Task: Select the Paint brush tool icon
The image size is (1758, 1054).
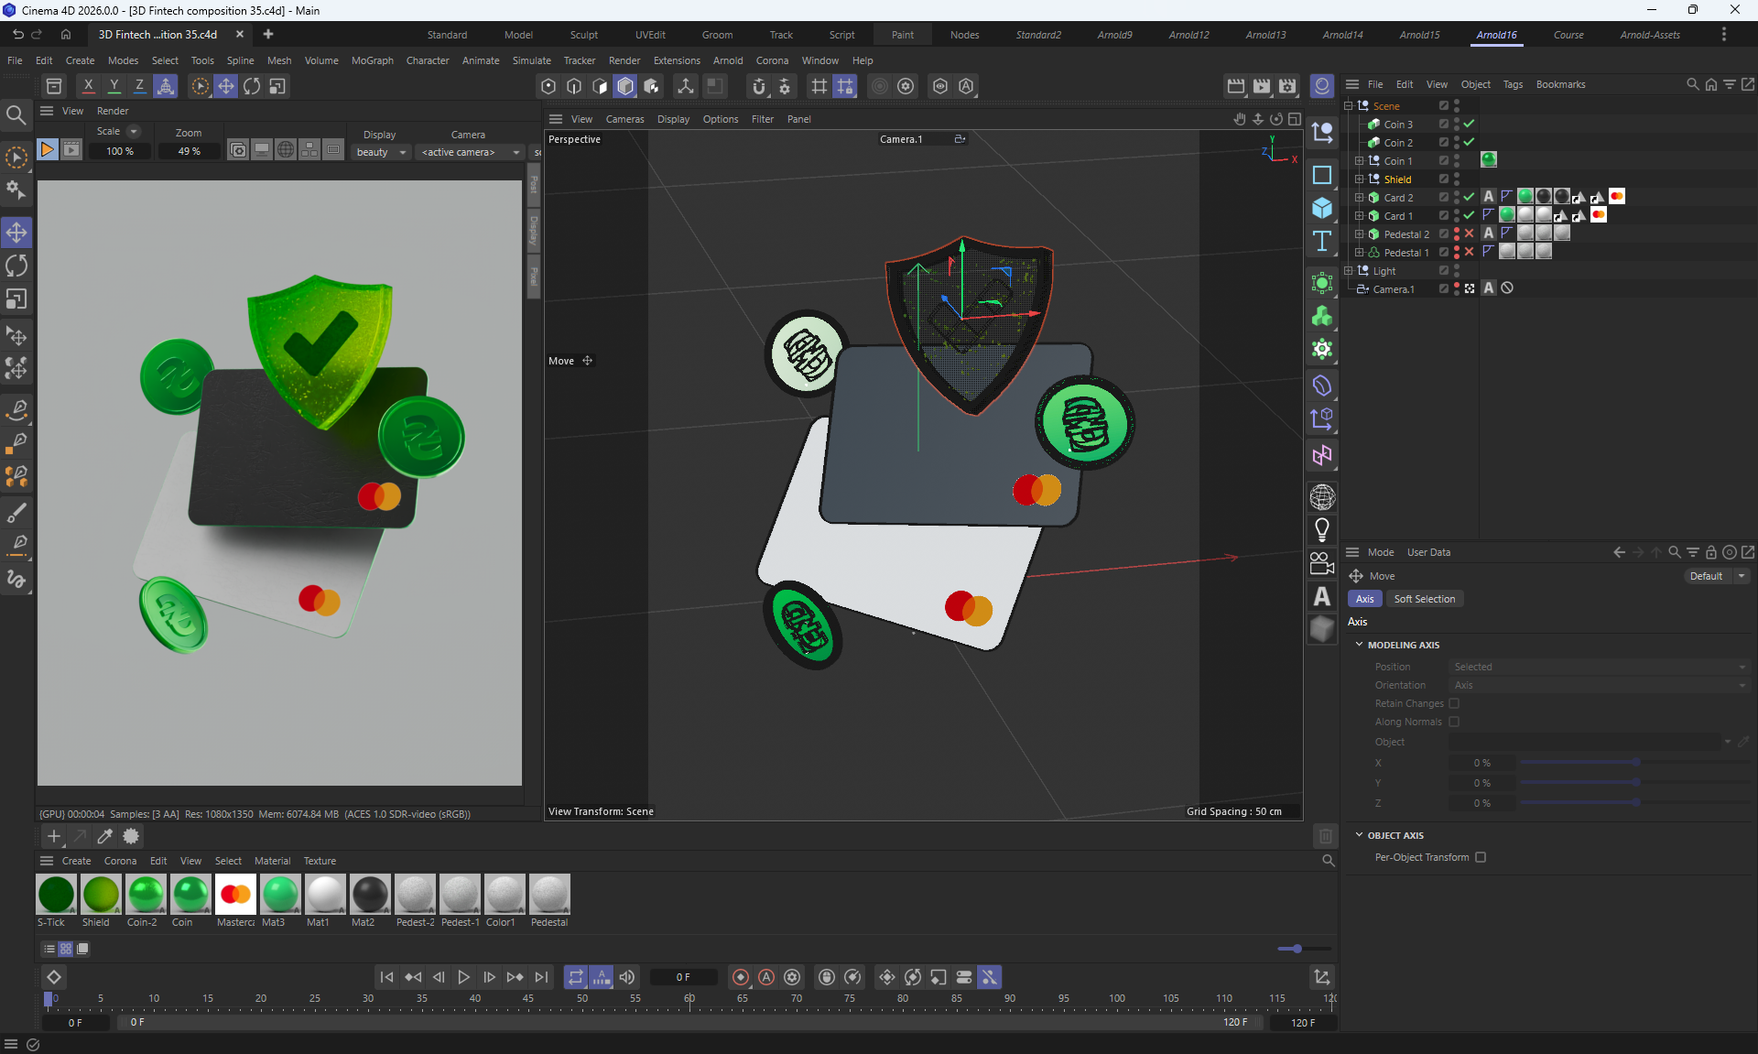Action: (x=16, y=511)
